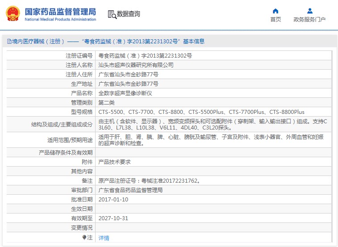Select 生产地址 address value

click(128, 84)
